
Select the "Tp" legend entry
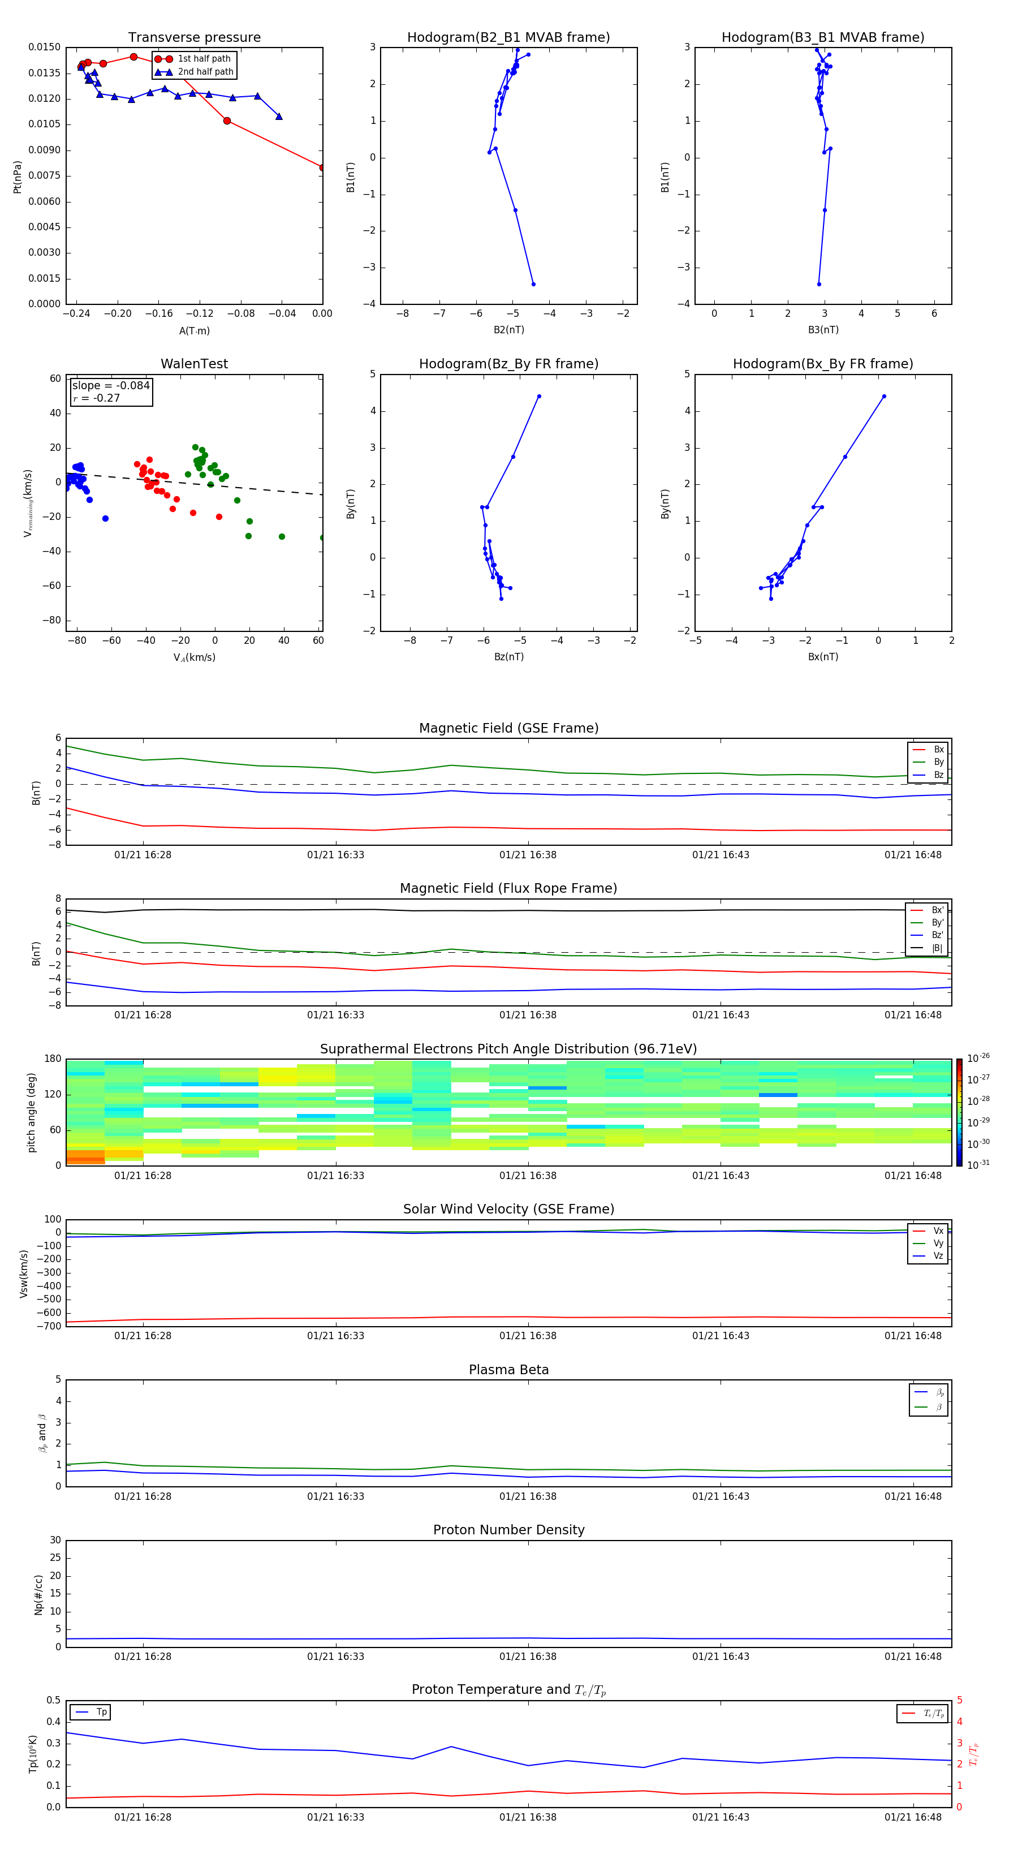(90, 1712)
